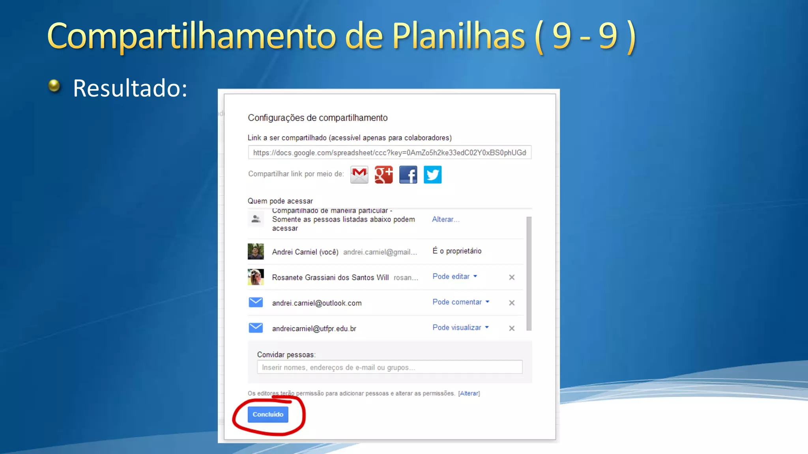Click the 'Resultado:' bullet text
Viewport: 808px width, 454px height.
pyautogui.click(x=130, y=88)
